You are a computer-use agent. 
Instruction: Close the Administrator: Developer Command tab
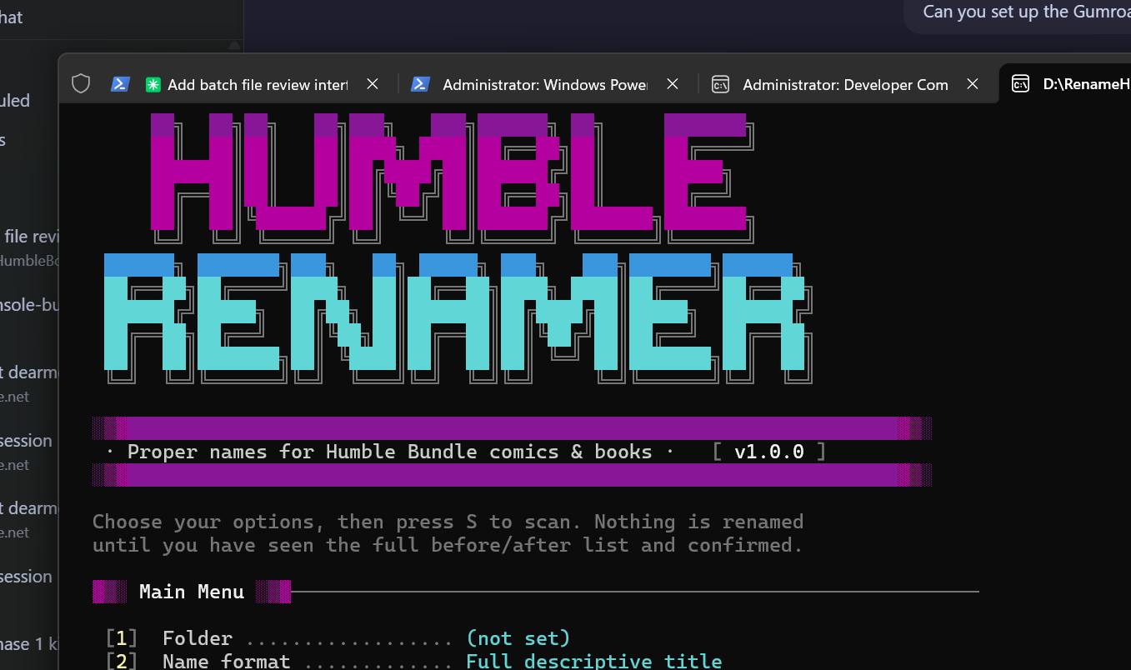(x=973, y=84)
